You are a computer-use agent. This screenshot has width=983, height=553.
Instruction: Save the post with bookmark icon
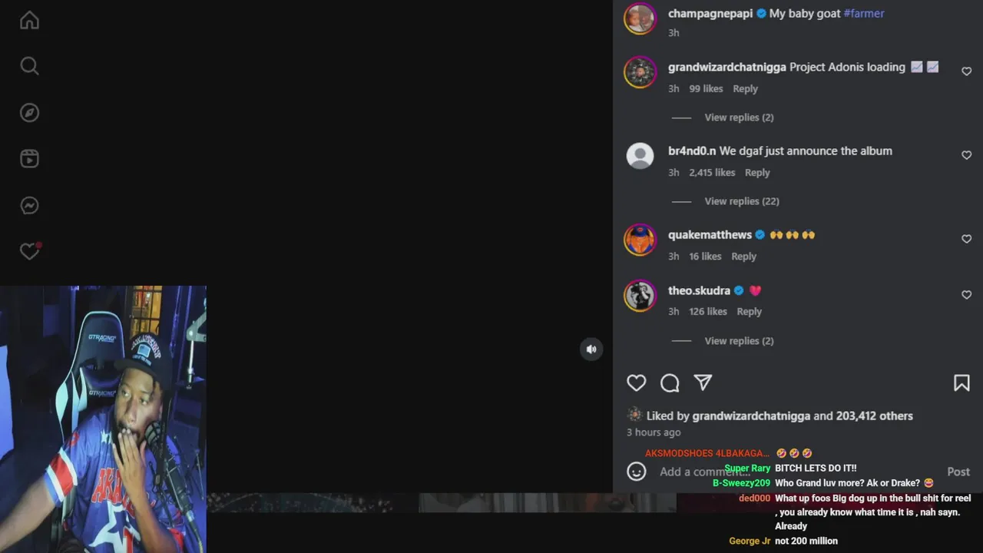[x=961, y=382]
